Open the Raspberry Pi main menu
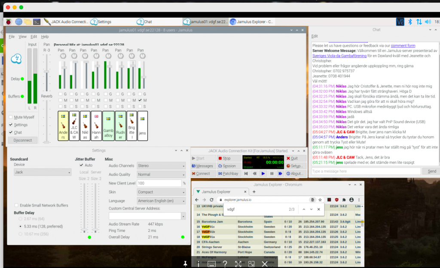This screenshot has width=440, height=268. coord(9,22)
